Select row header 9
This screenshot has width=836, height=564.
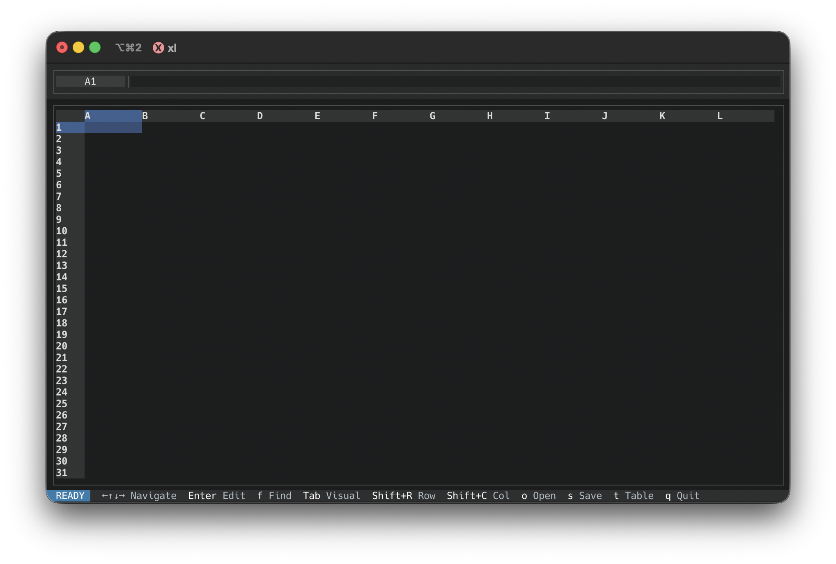[x=70, y=220]
